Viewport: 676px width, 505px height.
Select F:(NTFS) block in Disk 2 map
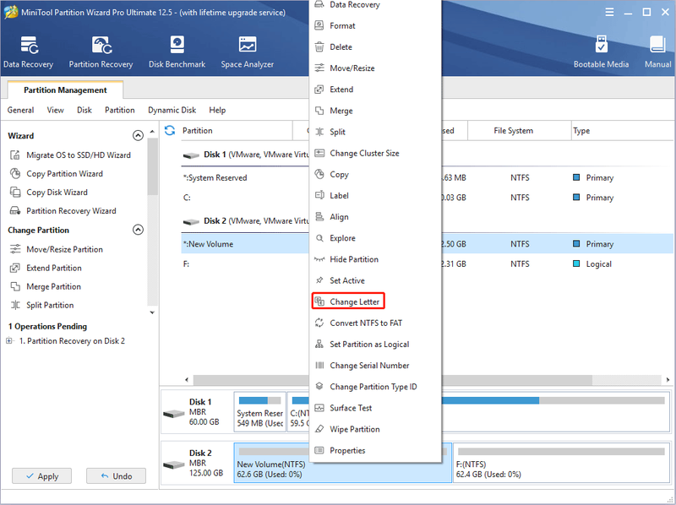[x=561, y=464]
